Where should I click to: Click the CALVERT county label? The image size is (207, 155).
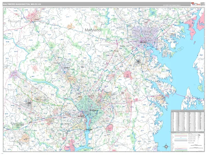[x=144, y=149]
